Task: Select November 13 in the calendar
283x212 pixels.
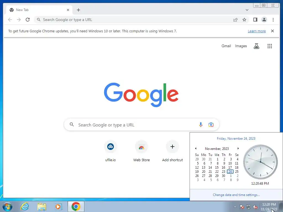Action: tap(204, 167)
